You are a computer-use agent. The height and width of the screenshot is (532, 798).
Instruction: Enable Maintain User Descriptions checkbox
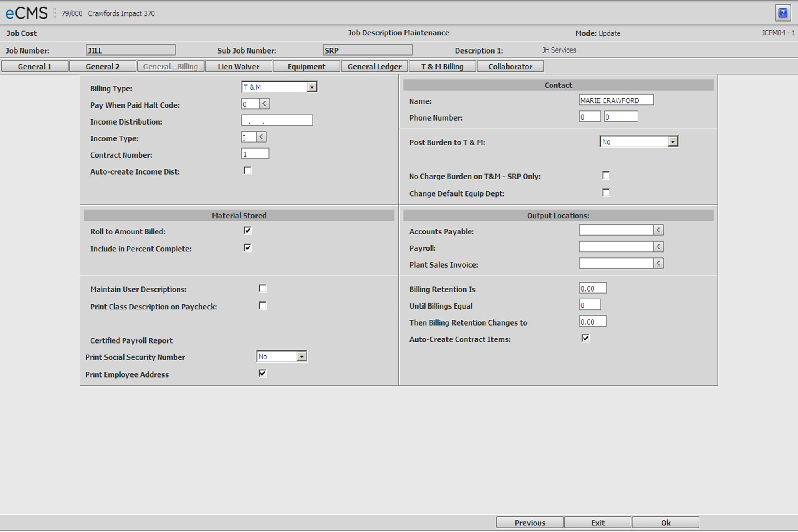262,288
